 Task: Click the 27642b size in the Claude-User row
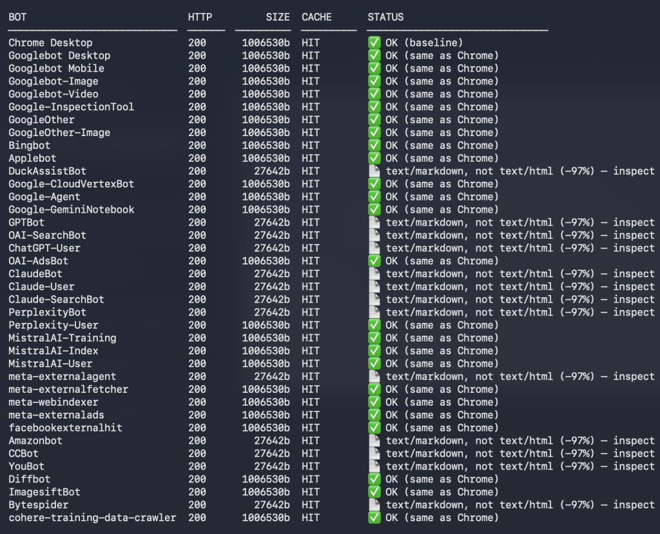tap(272, 287)
